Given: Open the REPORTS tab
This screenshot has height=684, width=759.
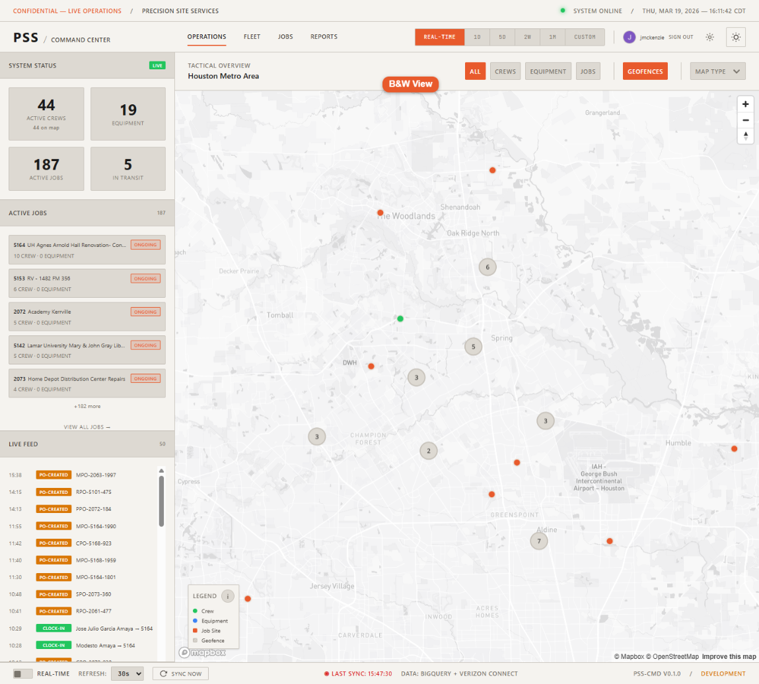Looking at the screenshot, I should click(324, 37).
